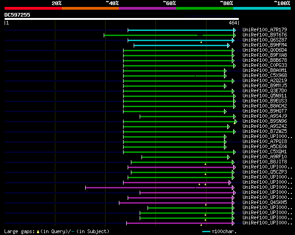The image size is (295, 235).
Task: Open hit UniRef100_Q0D6D4
Action: click(265, 50)
